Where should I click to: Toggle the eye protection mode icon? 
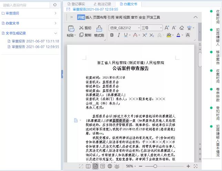click(x=117, y=166)
